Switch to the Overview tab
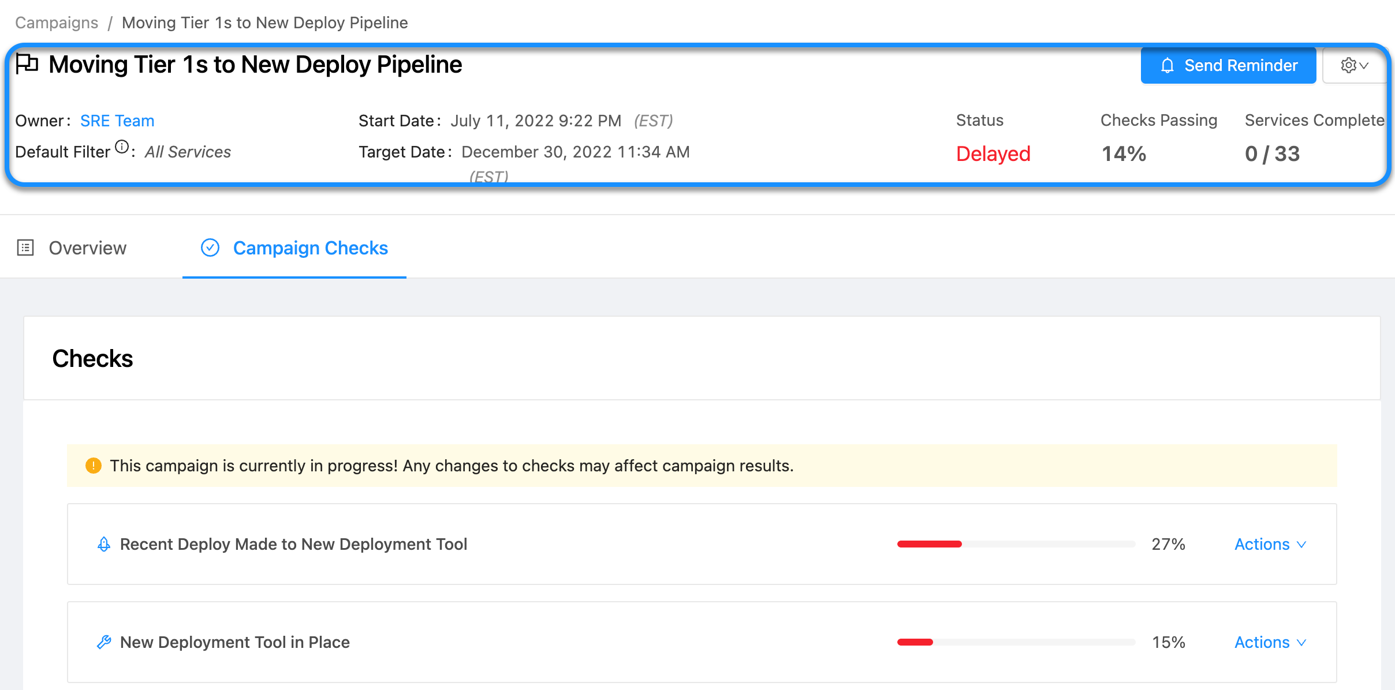1395x690 pixels. pyautogui.click(x=87, y=248)
